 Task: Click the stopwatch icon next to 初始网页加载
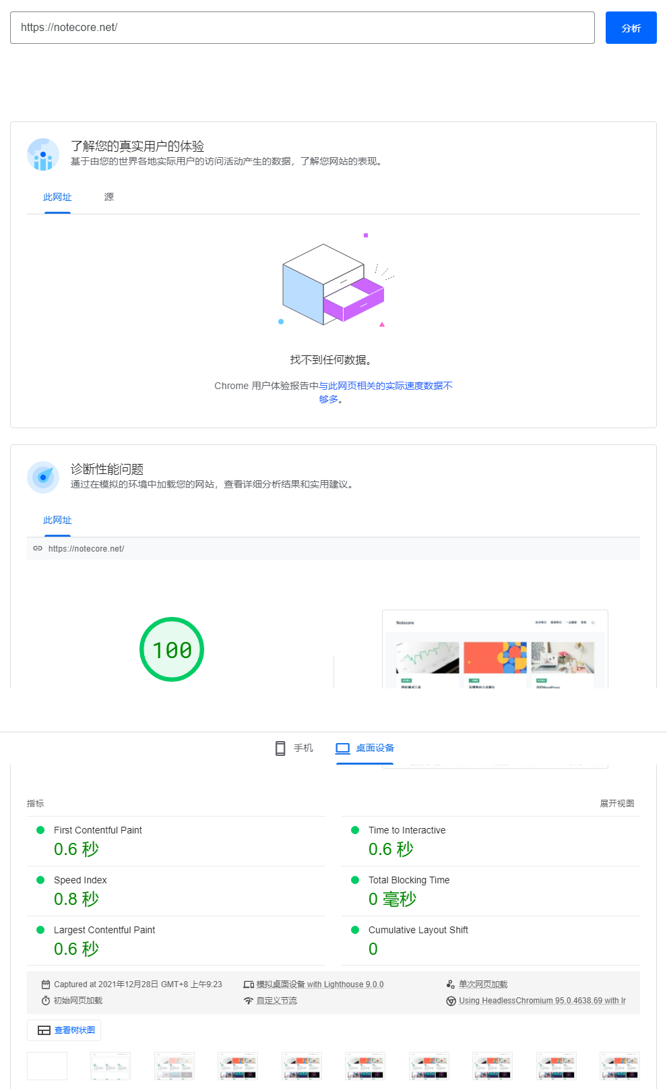click(46, 1001)
